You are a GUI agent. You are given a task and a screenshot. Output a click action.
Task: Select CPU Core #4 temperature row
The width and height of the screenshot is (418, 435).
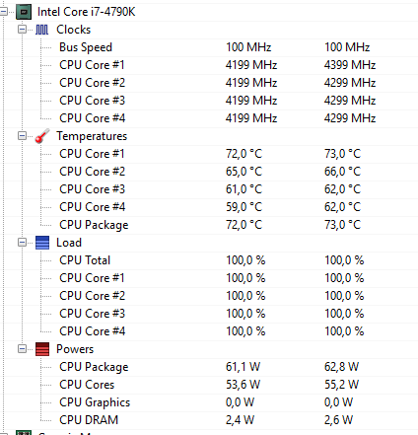pyautogui.click(x=210, y=207)
